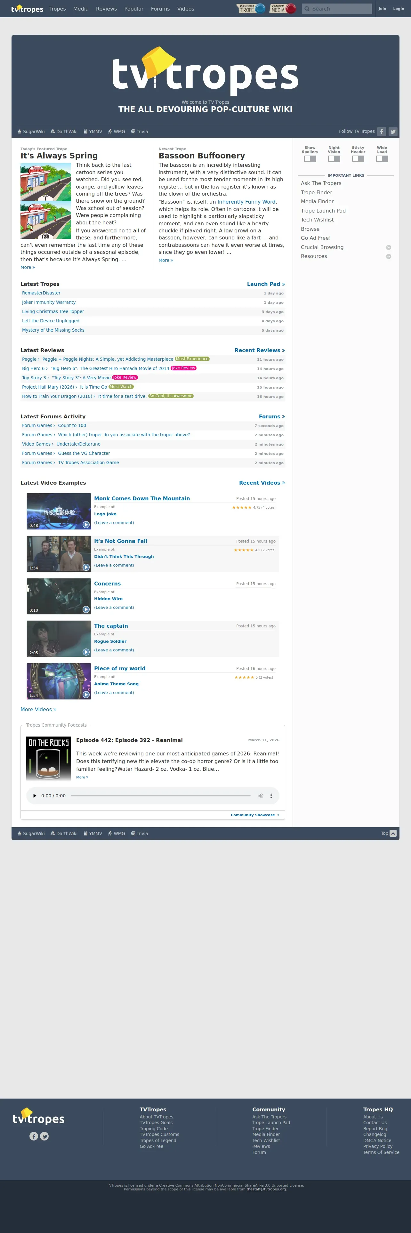Image resolution: width=411 pixels, height=1233 pixels.
Task: Open Go Ad Free! sidebar link
Action: coord(316,238)
